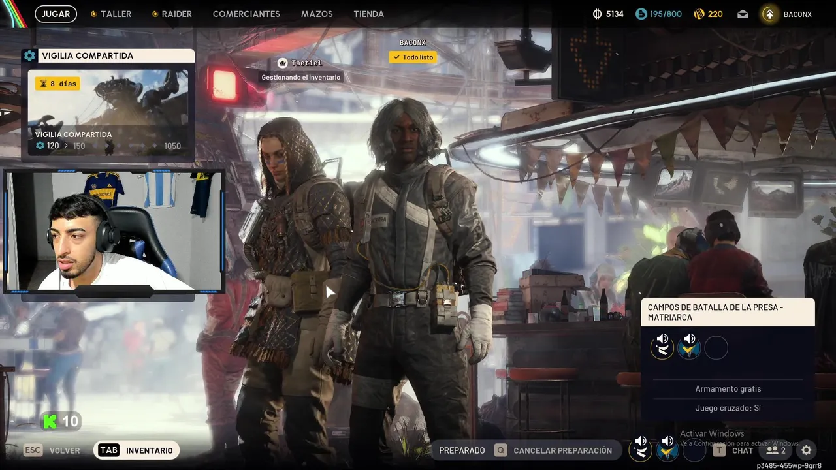This screenshot has width=836, height=470.
Task: Click the PREPARADO status label
Action: 462,450
